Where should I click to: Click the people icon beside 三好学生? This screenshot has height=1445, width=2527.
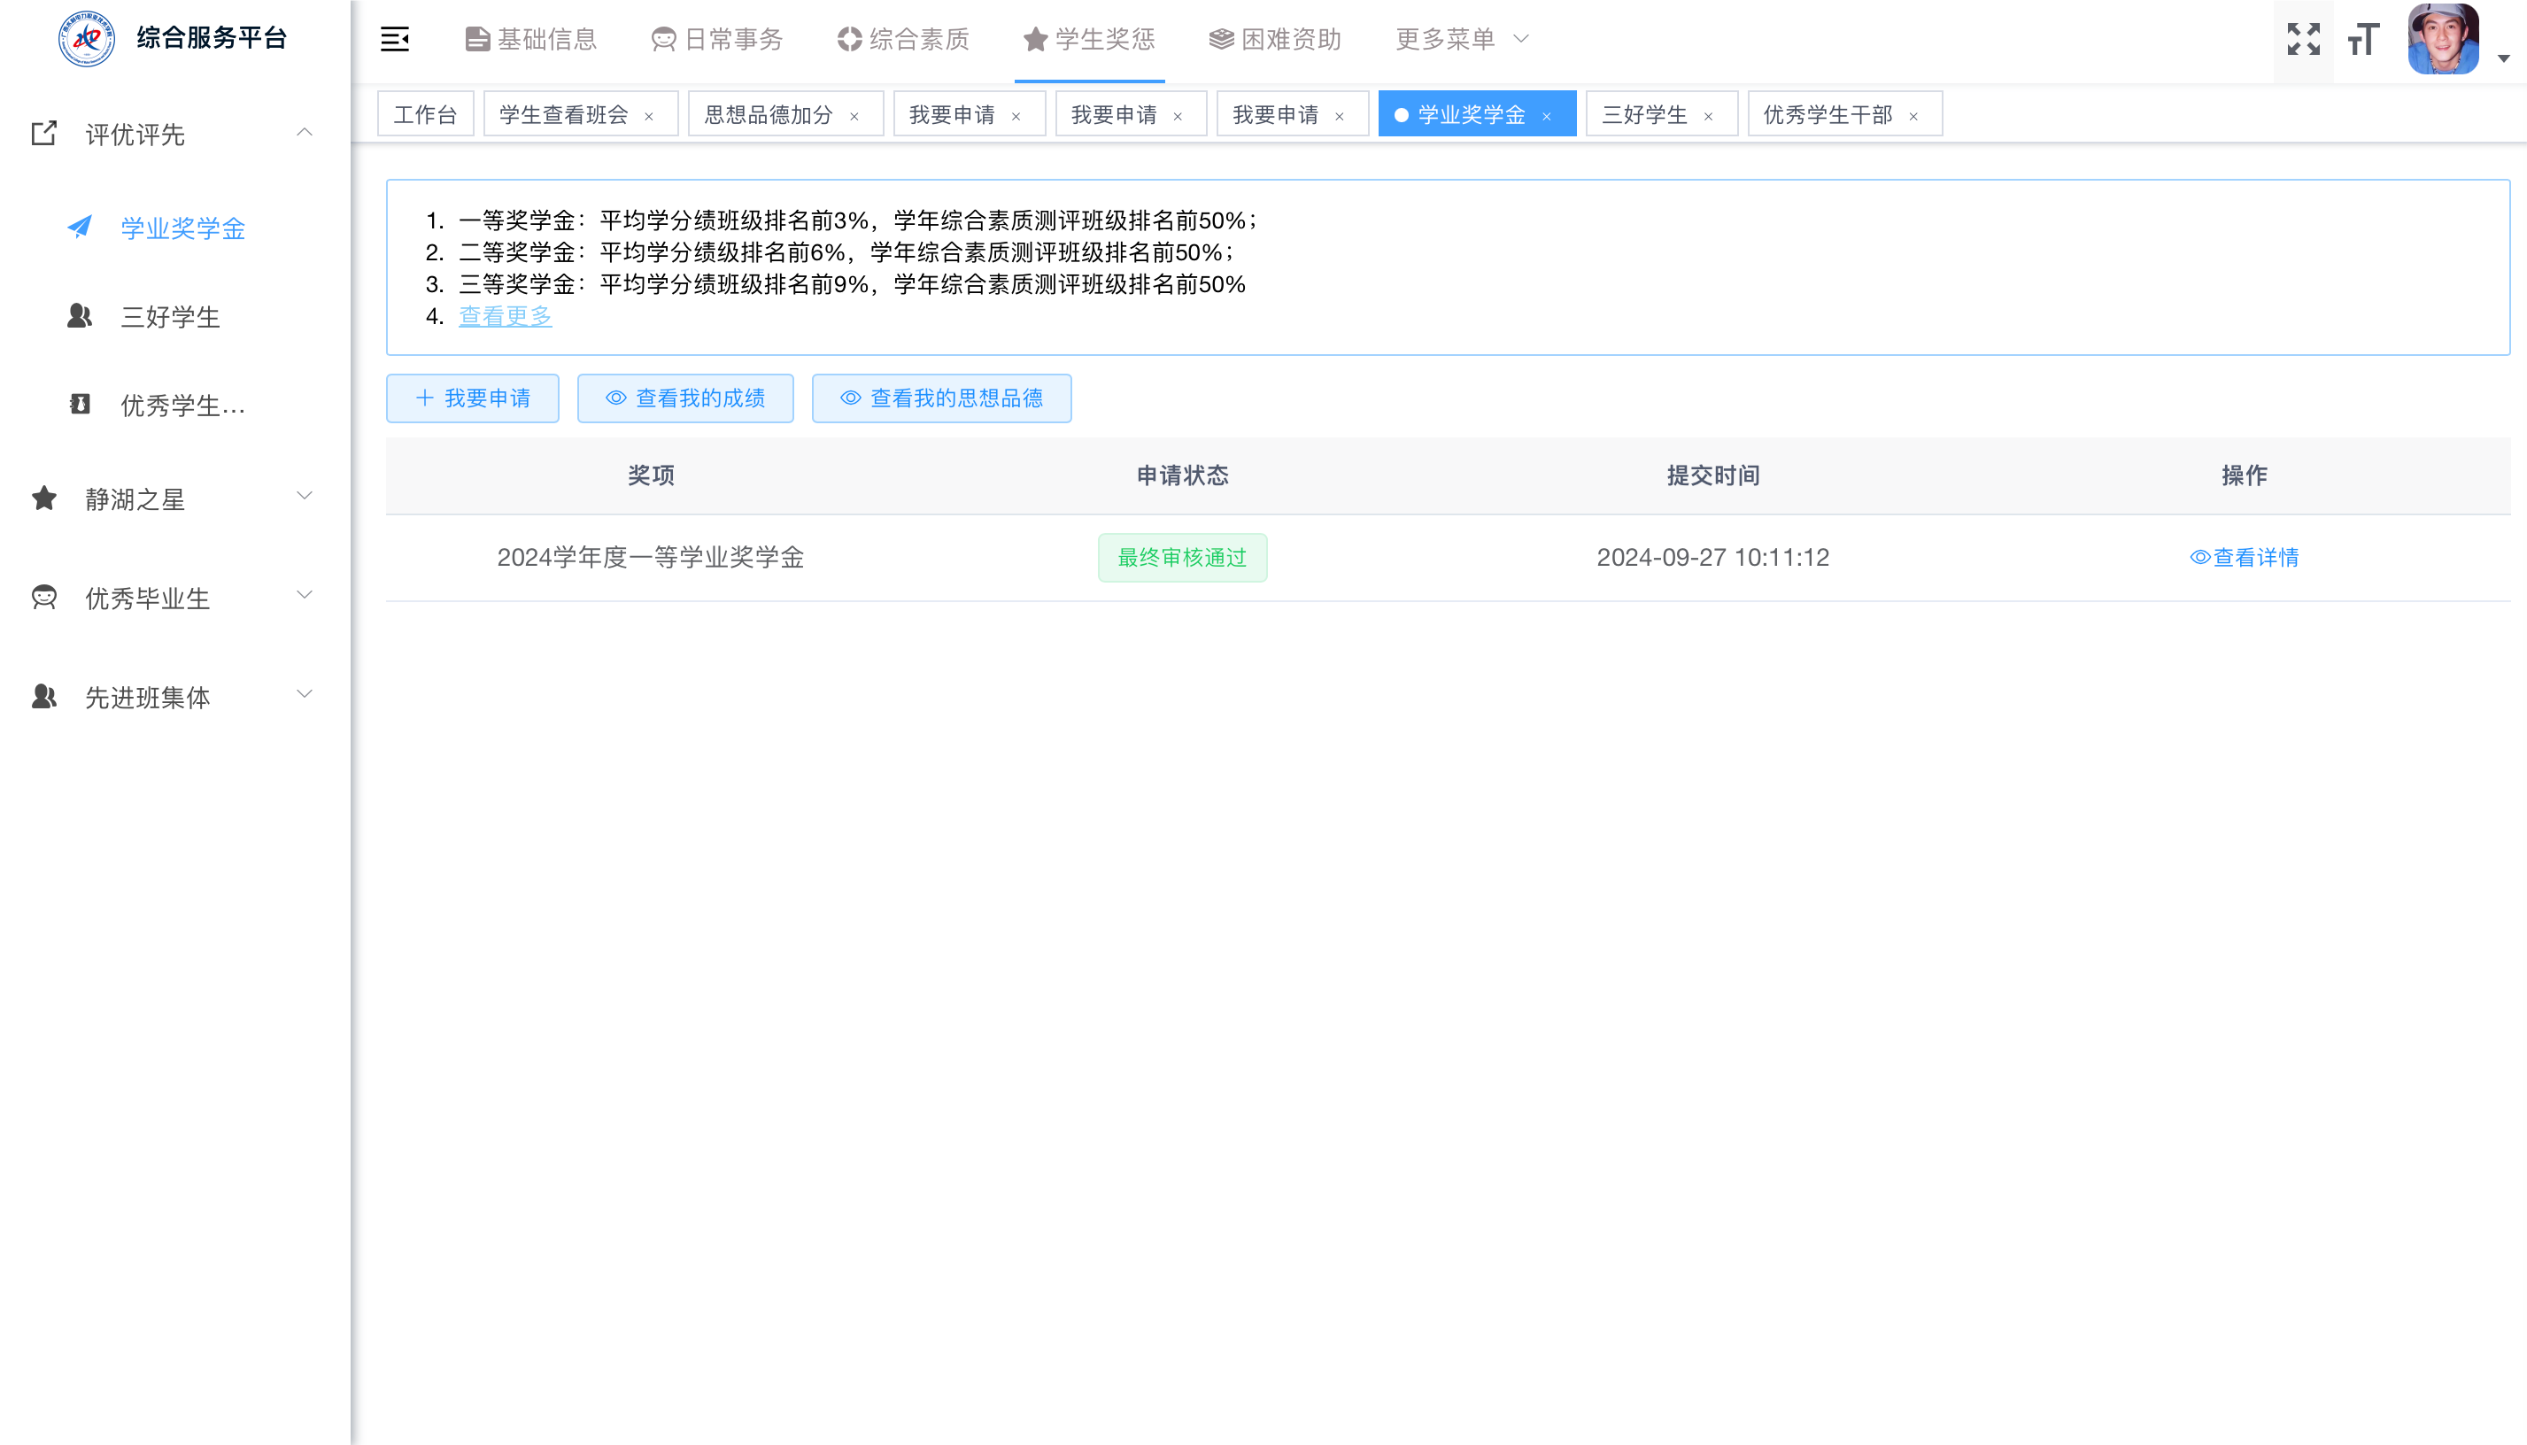tap(80, 315)
